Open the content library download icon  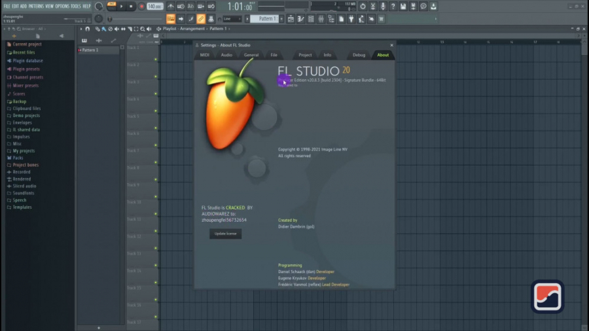point(433,7)
